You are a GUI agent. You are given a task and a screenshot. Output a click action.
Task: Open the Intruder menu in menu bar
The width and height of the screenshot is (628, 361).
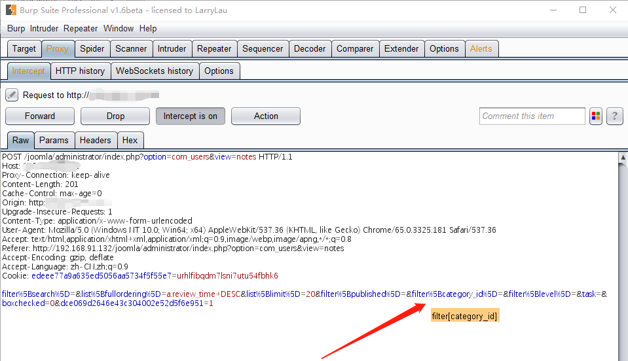pyautogui.click(x=44, y=28)
